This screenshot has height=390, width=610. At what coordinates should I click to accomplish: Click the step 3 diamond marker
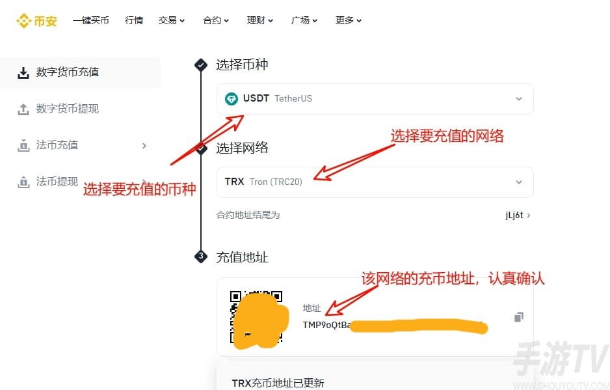click(201, 257)
